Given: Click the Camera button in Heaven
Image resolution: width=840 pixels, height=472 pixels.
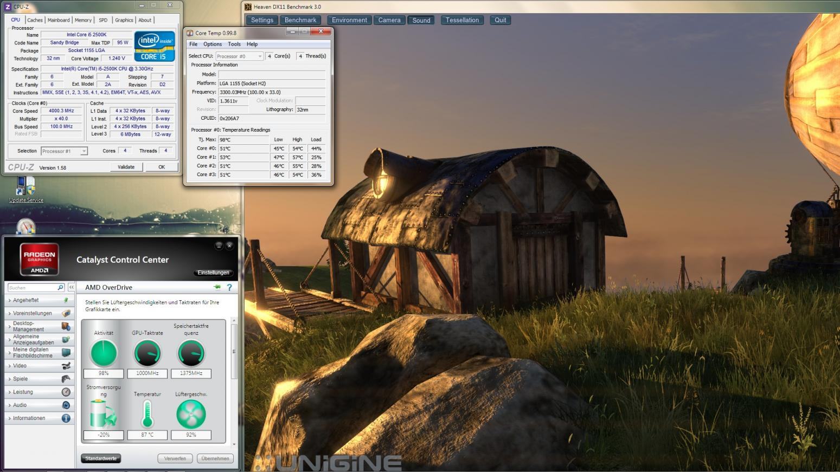Looking at the screenshot, I should click(x=389, y=20).
